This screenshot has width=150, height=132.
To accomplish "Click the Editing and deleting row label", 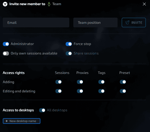I will pos(19,91).
